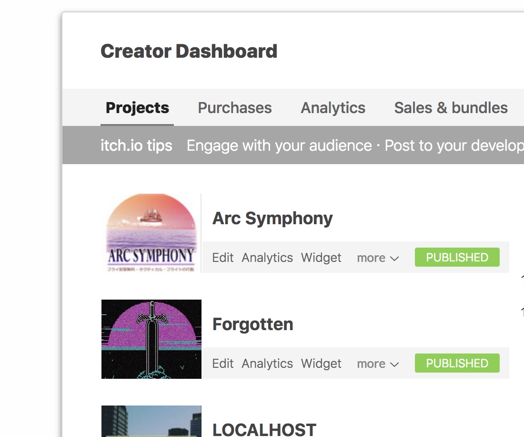
Task: Click Arc Symphony's PUBLISHED status badge
Action: pyautogui.click(x=457, y=258)
